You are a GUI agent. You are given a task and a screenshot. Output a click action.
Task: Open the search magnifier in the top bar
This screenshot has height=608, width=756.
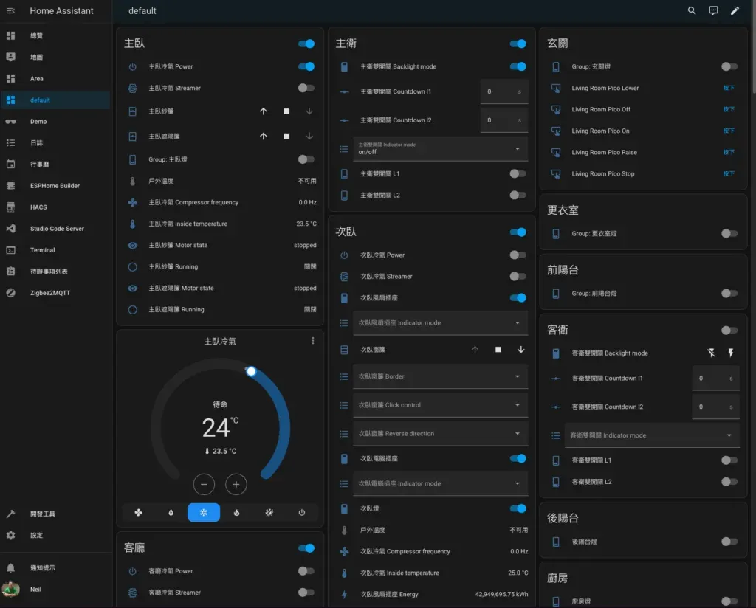[691, 11]
